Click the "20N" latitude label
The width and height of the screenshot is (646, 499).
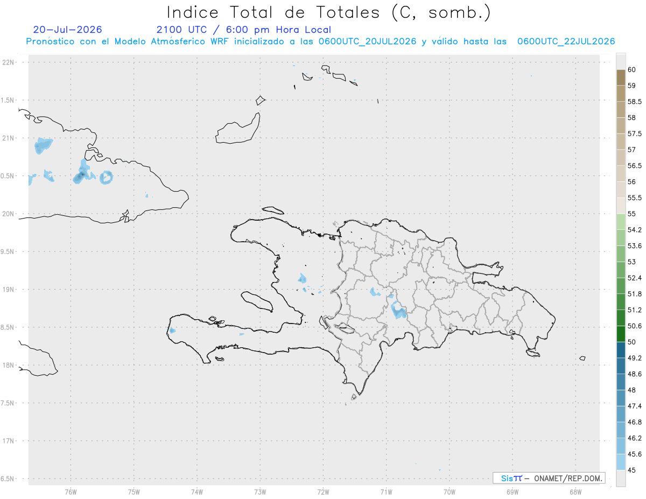point(9,214)
